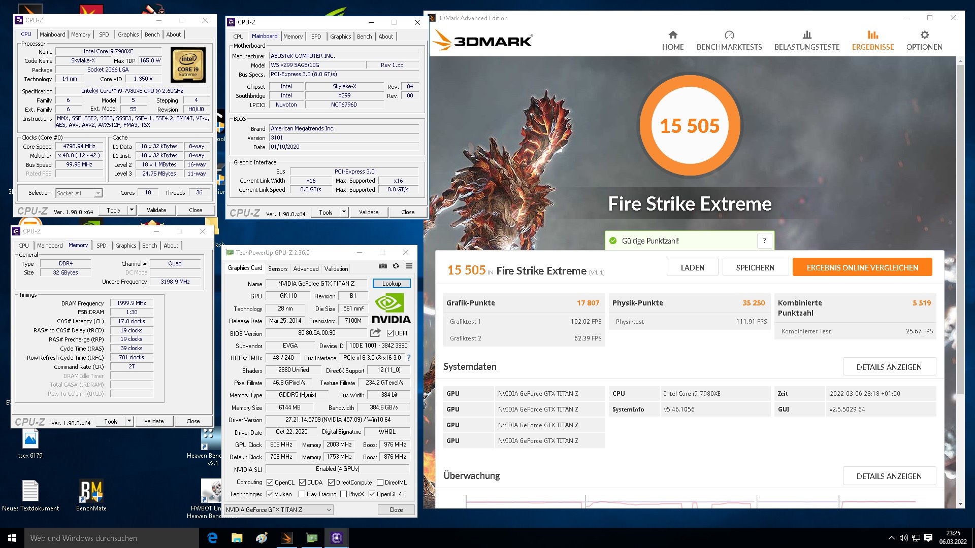The image size is (975, 548).
Task: Click the Intel Core i9 Extreme logo
Action: (188, 64)
